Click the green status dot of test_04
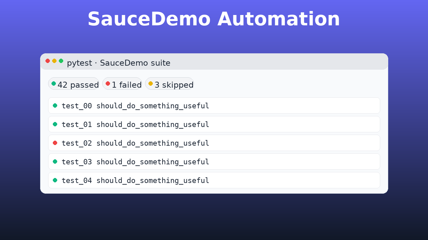This screenshot has height=240, width=428. click(55, 180)
